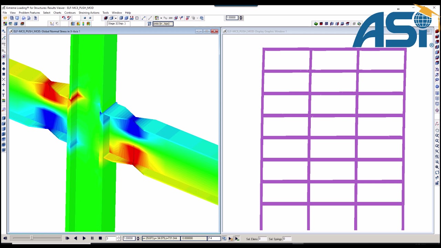This screenshot has height=248, width=441.
Task: Select the T text tool on left toolbar
Action: coord(3,95)
